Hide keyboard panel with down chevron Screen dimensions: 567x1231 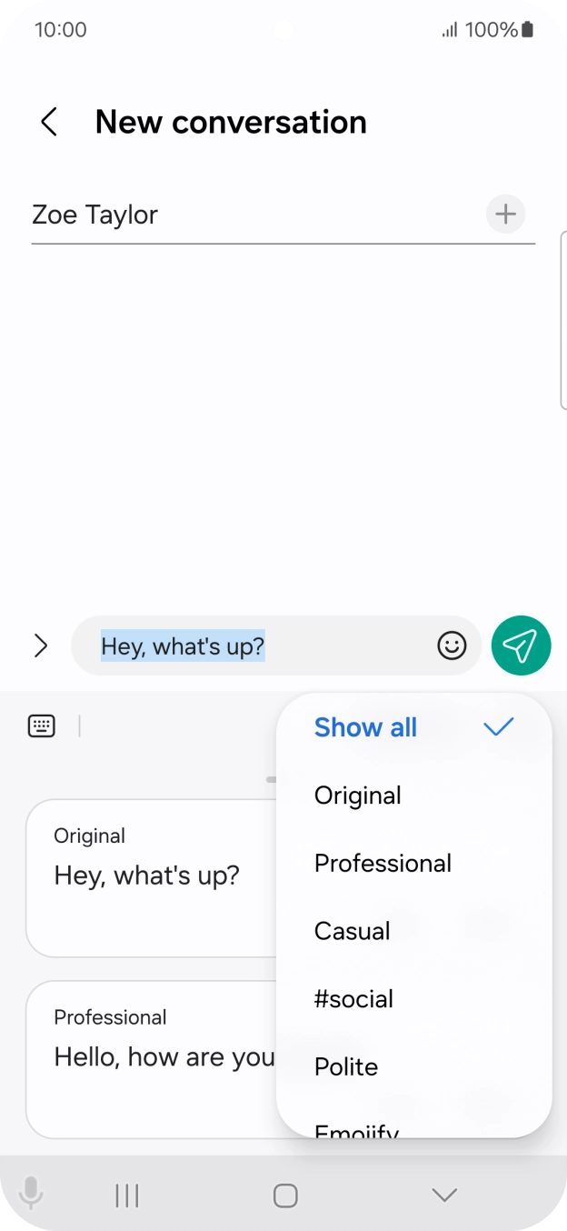click(444, 1196)
